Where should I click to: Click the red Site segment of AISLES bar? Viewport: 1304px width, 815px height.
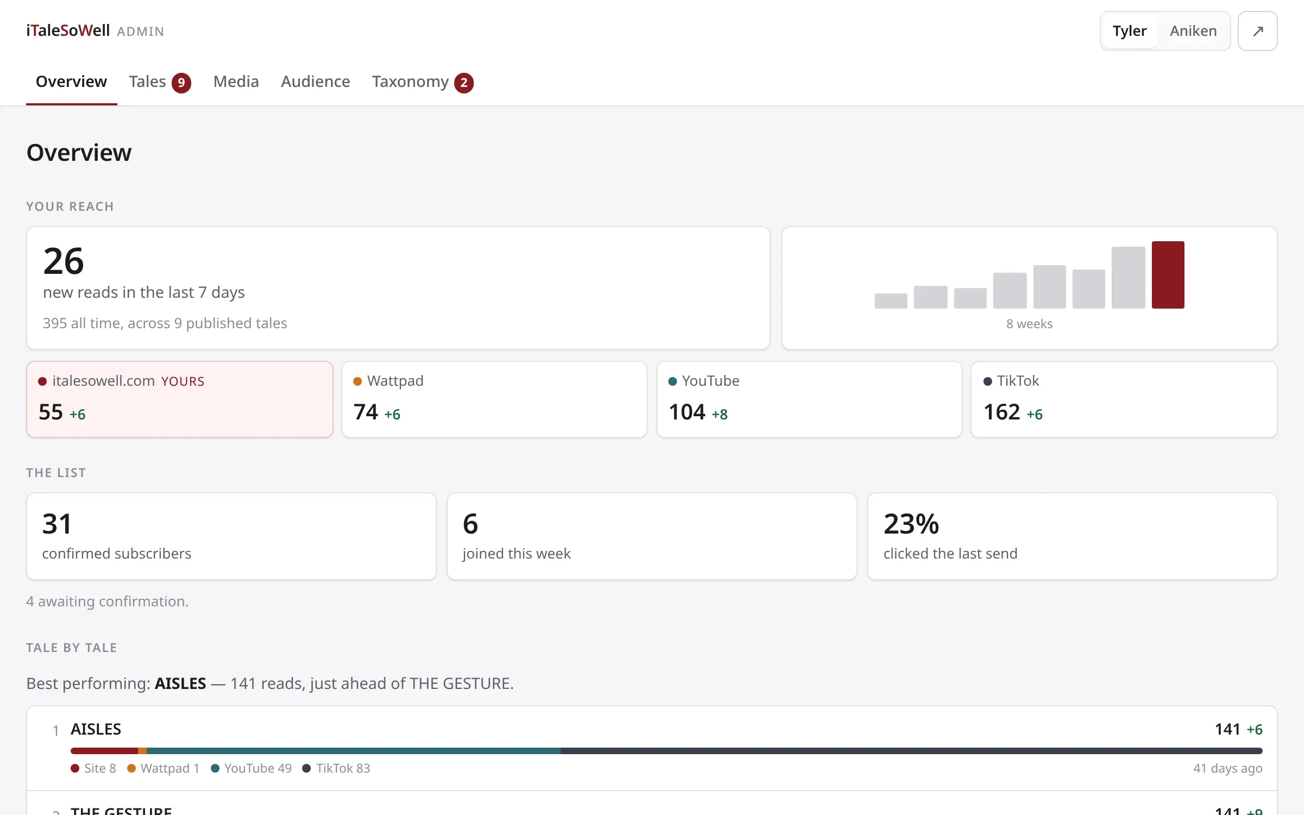click(104, 751)
